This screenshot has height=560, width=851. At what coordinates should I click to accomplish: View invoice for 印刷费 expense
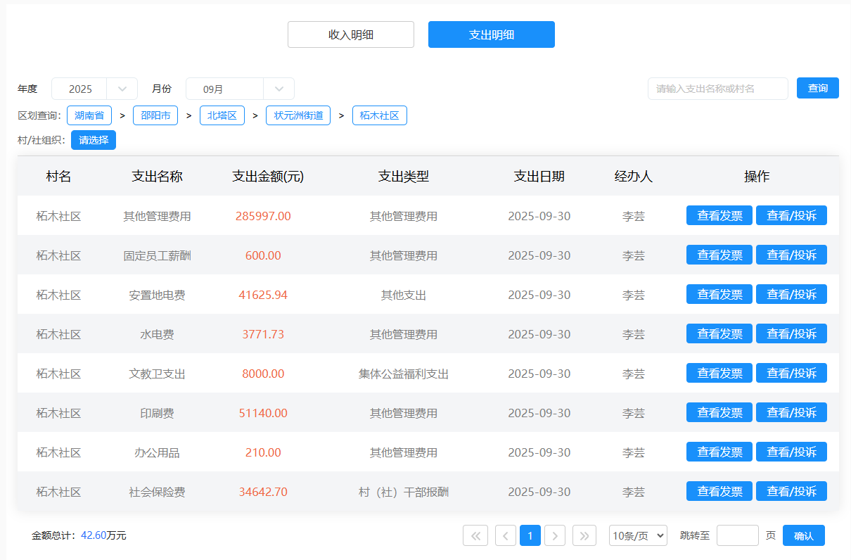pyautogui.click(x=719, y=413)
